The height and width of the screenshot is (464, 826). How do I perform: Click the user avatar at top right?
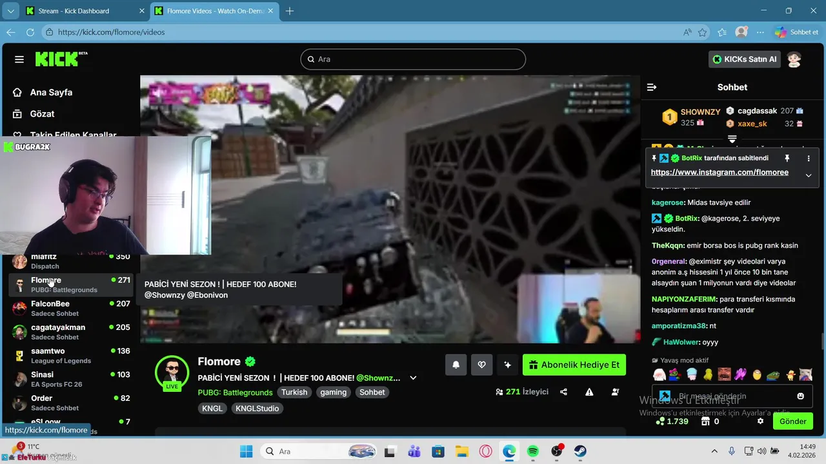tap(794, 59)
